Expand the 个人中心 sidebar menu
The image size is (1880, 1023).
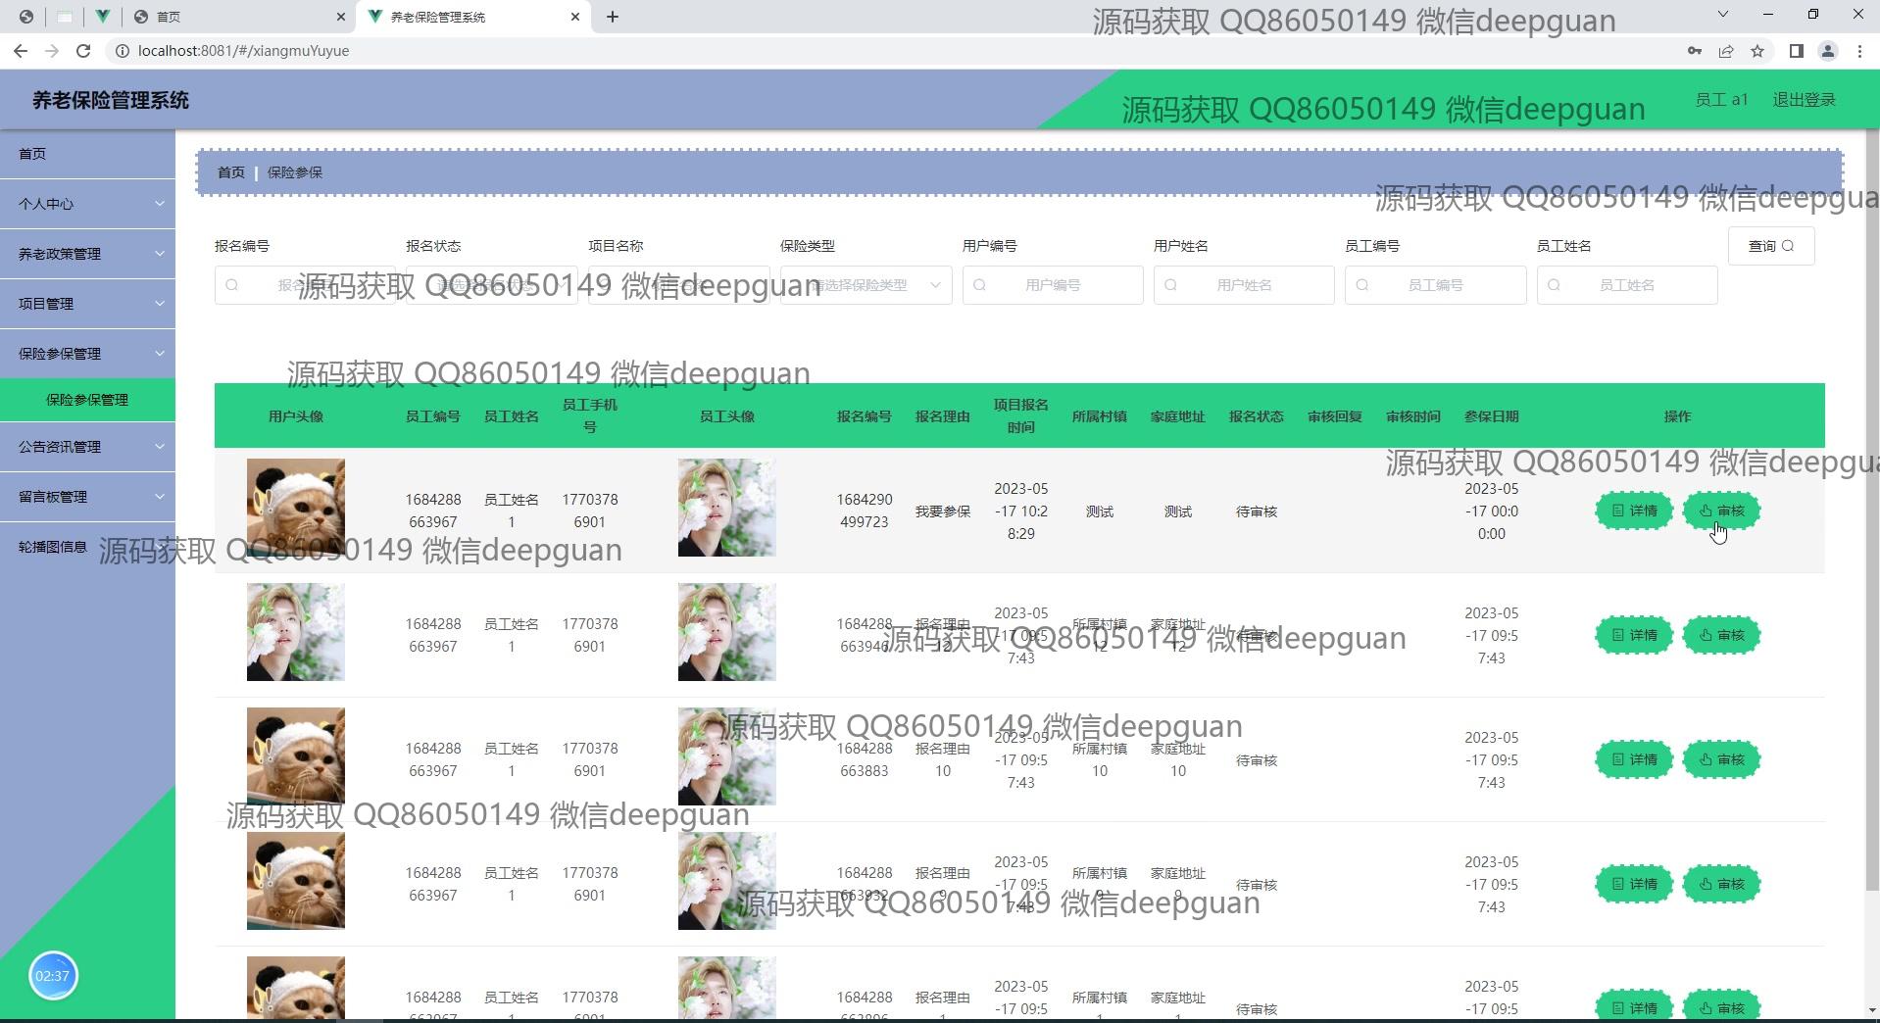[87, 204]
